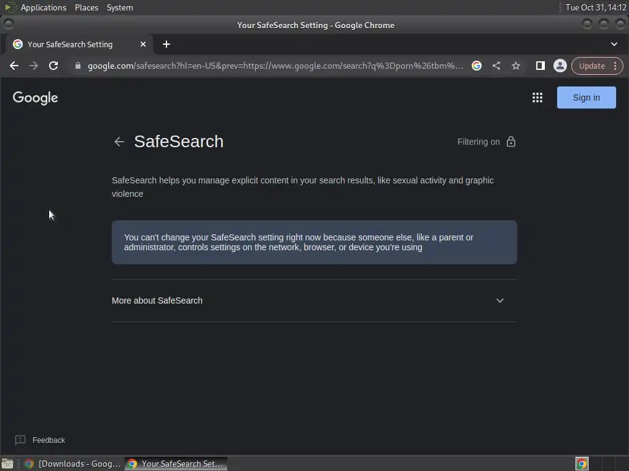Click the Filtering on status text
Viewport: 629px width, 471px height.
(479, 142)
